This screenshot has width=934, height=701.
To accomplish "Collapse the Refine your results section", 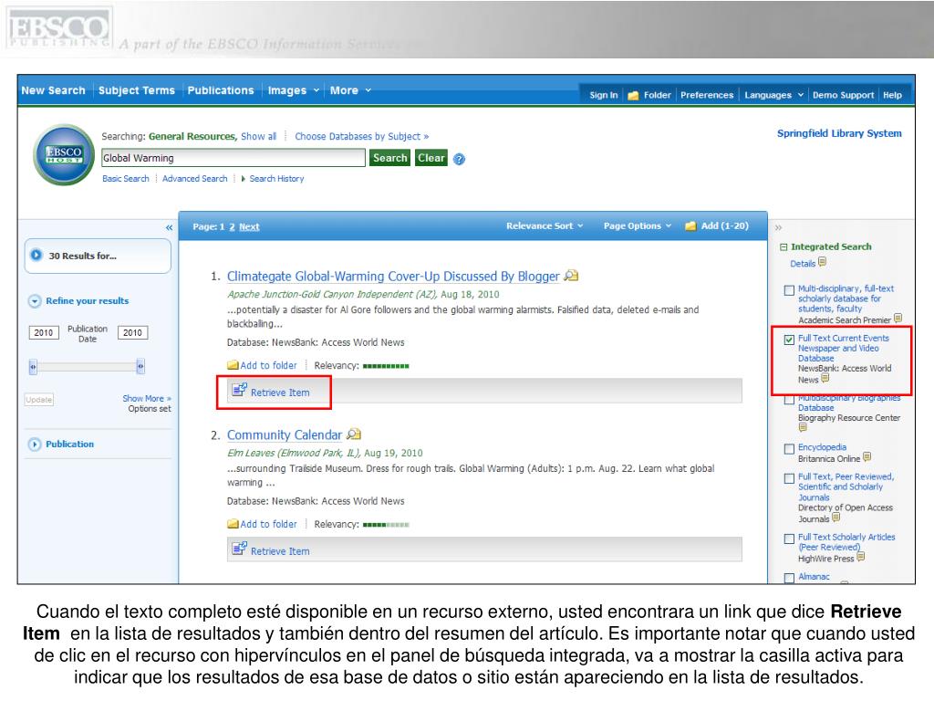I will [x=35, y=301].
